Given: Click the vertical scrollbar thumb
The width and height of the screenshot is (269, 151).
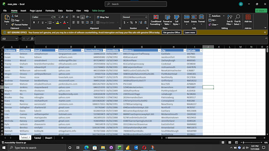Looking at the screenshot, I should click(x=267, y=50).
